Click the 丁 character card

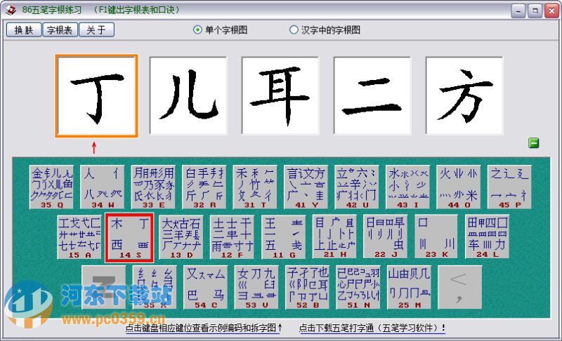point(96,96)
